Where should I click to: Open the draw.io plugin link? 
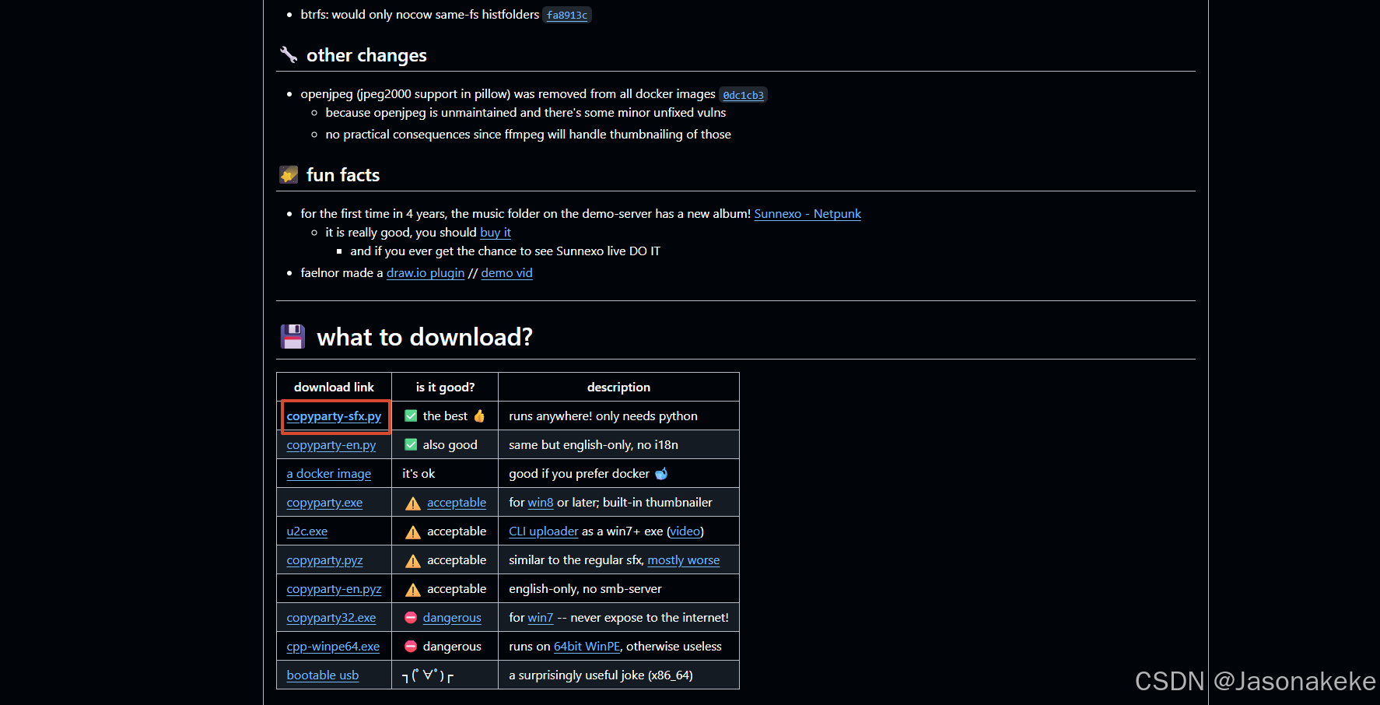coord(426,273)
